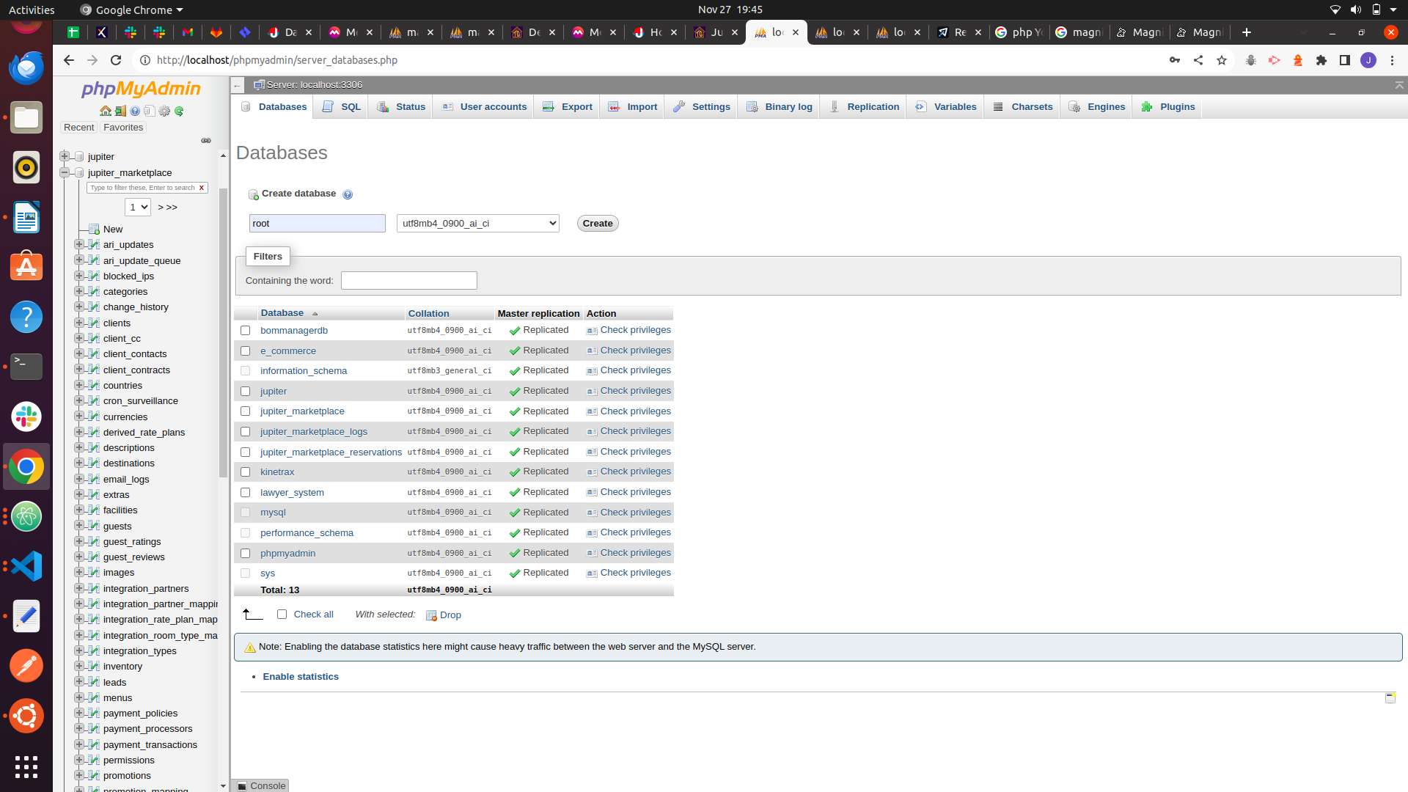Check the bommanagerdb database checkbox
The width and height of the screenshot is (1408, 792).
[x=246, y=331]
